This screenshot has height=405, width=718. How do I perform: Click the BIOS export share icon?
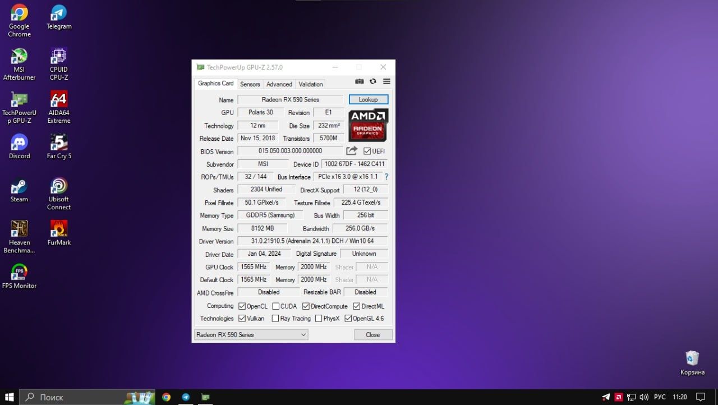click(x=352, y=151)
